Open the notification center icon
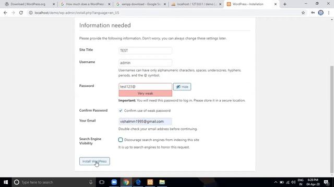Screen dimensions: 334x187 pyautogui.click(x=327, y=182)
